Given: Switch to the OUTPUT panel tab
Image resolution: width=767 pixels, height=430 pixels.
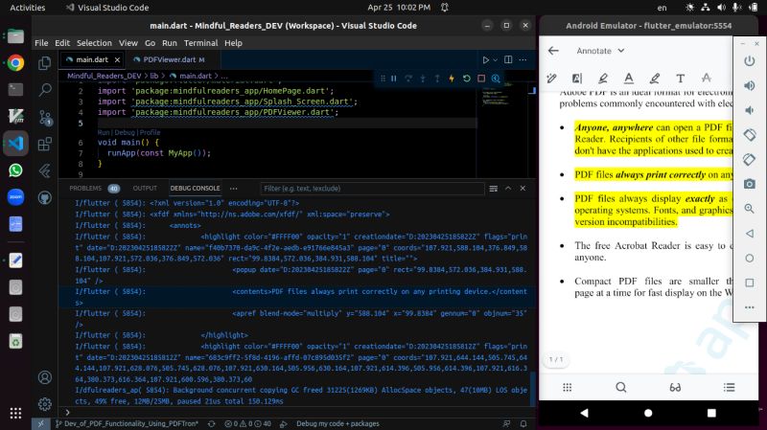Looking at the screenshot, I should (145, 188).
